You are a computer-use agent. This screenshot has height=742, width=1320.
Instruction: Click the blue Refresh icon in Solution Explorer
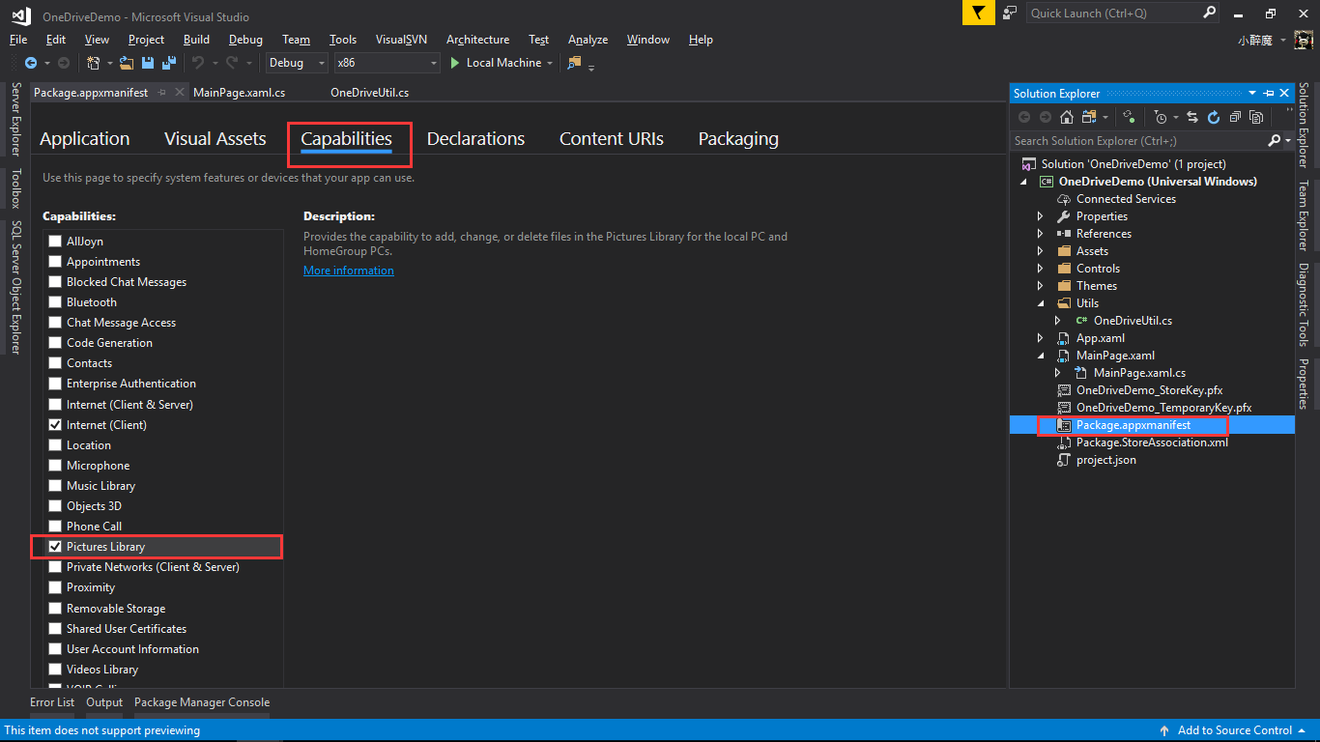tap(1214, 117)
